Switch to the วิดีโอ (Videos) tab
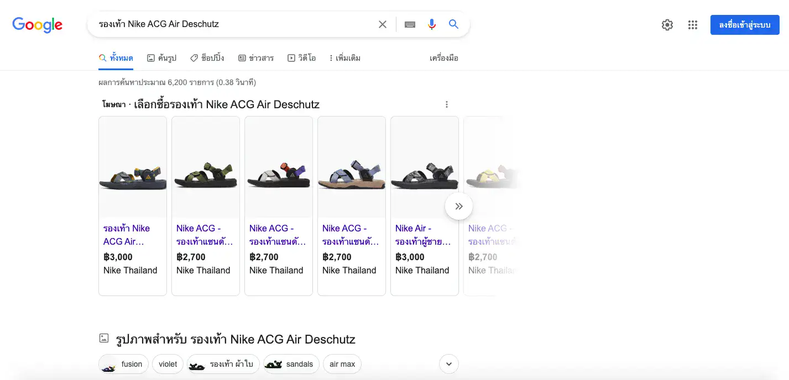The image size is (789, 380). [302, 57]
